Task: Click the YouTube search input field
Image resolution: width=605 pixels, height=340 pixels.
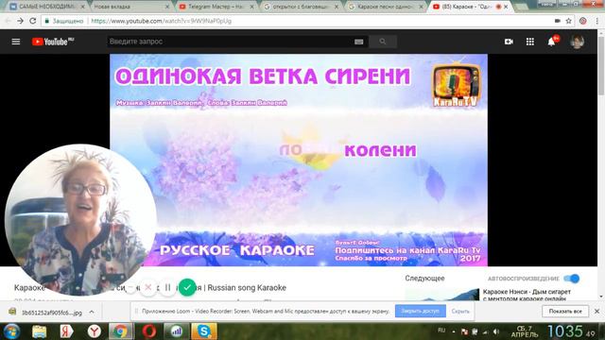Action: (231, 42)
